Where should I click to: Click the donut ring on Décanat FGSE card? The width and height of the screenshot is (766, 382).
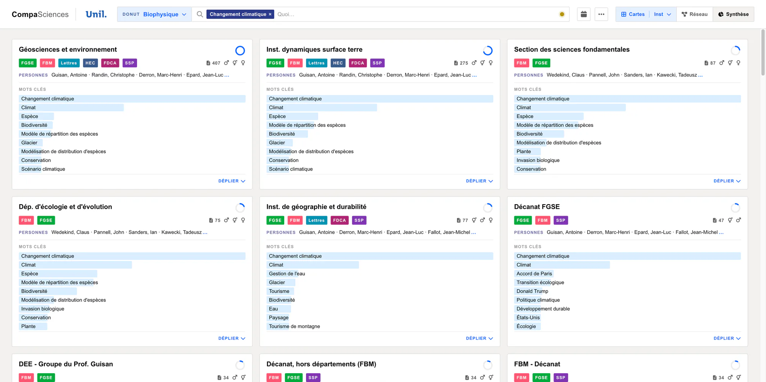click(735, 208)
